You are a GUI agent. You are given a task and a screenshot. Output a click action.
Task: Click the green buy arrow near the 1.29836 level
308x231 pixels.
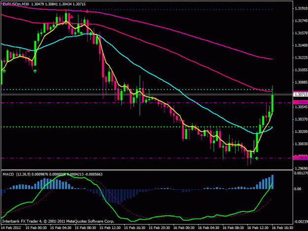pos(257,158)
